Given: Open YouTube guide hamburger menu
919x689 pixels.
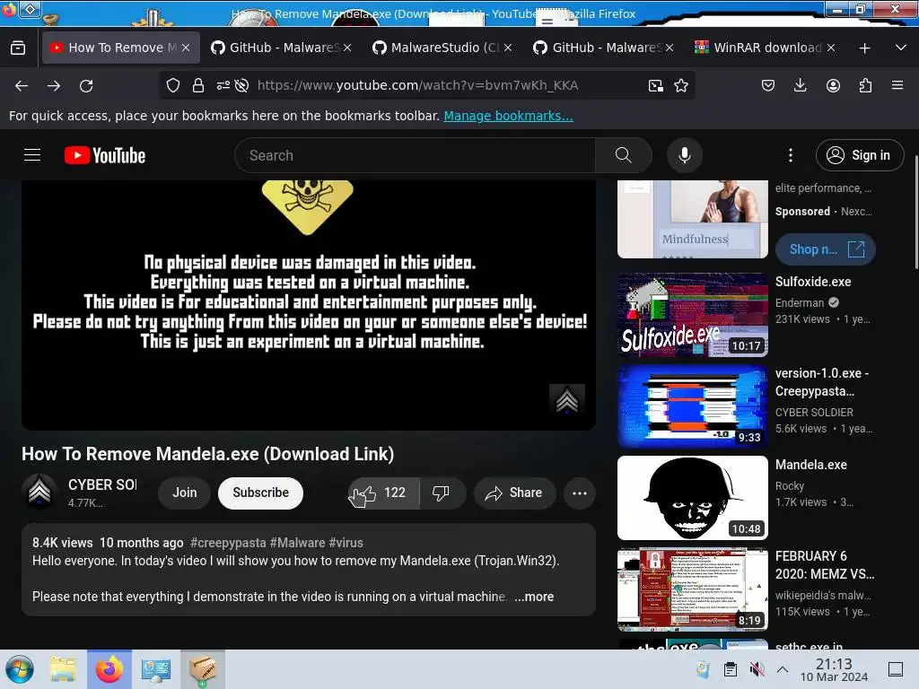Looking at the screenshot, I should click(32, 154).
